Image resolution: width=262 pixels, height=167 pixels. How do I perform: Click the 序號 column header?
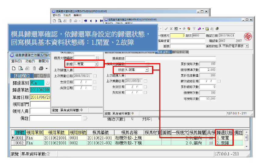[x=20, y=132]
